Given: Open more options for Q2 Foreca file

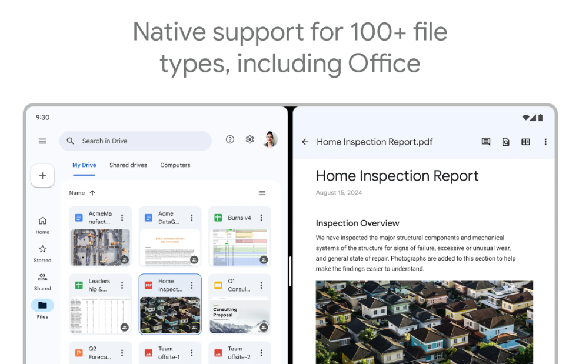Looking at the screenshot, I should 122,353.
